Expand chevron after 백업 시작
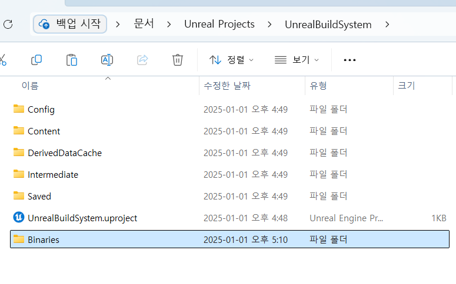Viewport: 456px width, 284px height. pos(118,25)
